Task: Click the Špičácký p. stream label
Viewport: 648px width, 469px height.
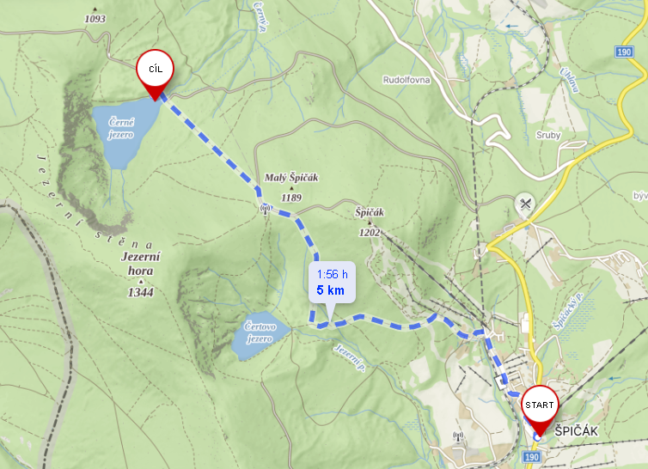Action: [568, 312]
